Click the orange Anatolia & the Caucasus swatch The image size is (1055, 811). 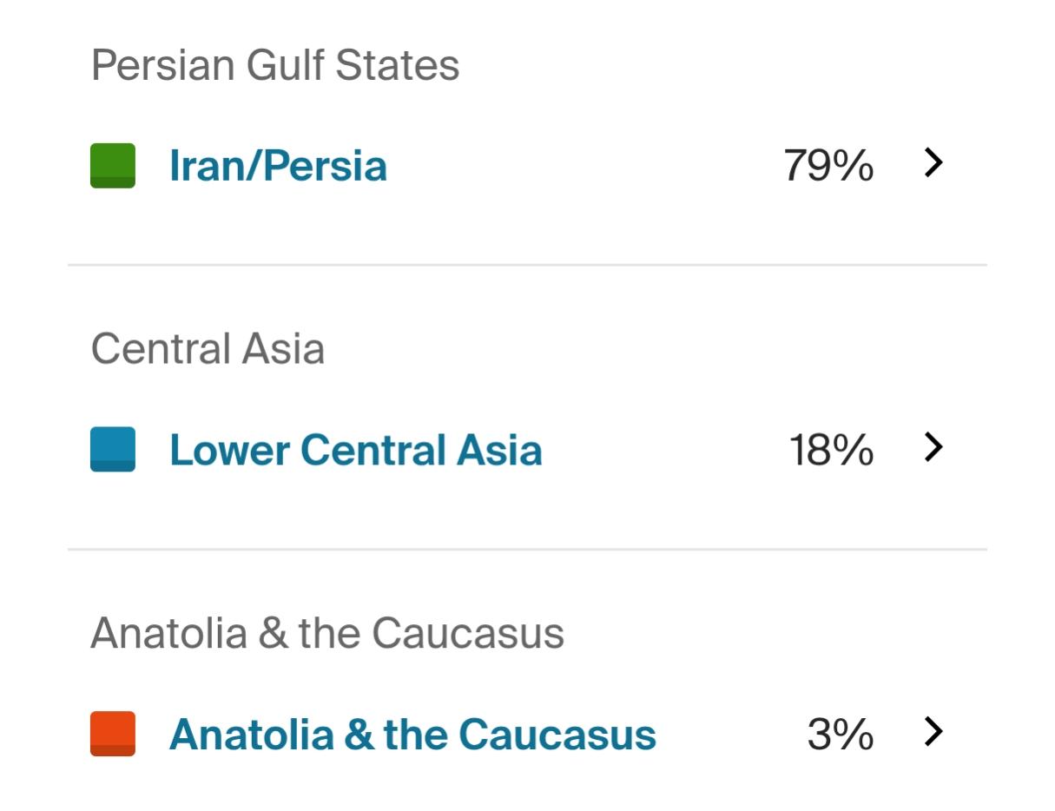click(113, 734)
